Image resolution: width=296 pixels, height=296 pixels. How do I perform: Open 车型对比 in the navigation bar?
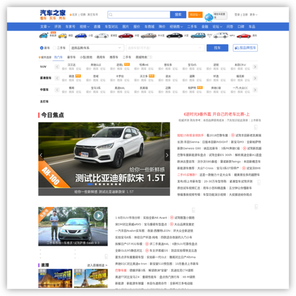tap(111, 27)
